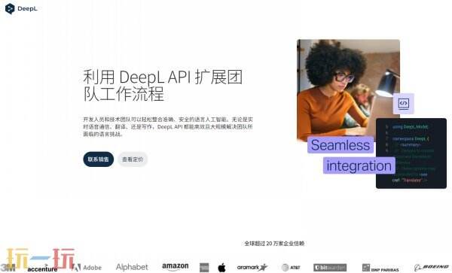The image size is (452, 273).
Task: Click the dark code snippet panel
Action: point(411,153)
